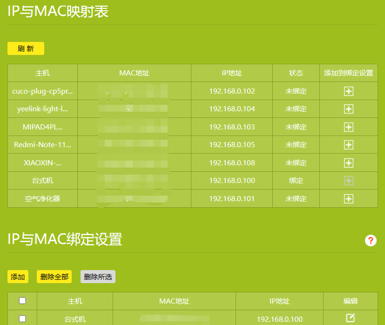The height and width of the screenshot is (325, 385).
Task: Open help question mark for binding settings
Action: (x=371, y=240)
